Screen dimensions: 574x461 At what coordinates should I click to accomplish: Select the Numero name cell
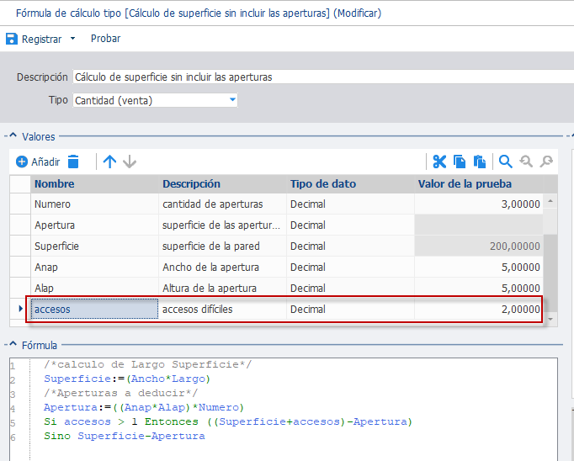click(95, 204)
